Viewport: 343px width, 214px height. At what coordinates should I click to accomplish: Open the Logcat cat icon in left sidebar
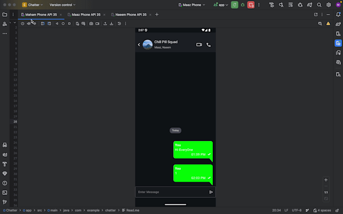coord(5,155)
